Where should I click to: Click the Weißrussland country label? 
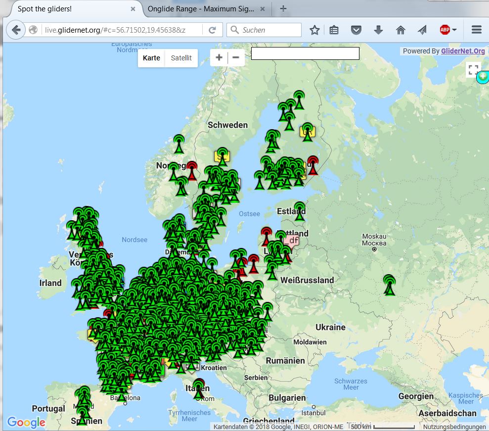coord(307,280)
